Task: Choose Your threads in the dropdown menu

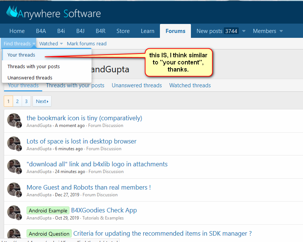Action: 47,55
